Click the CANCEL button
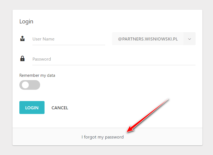 60,108
